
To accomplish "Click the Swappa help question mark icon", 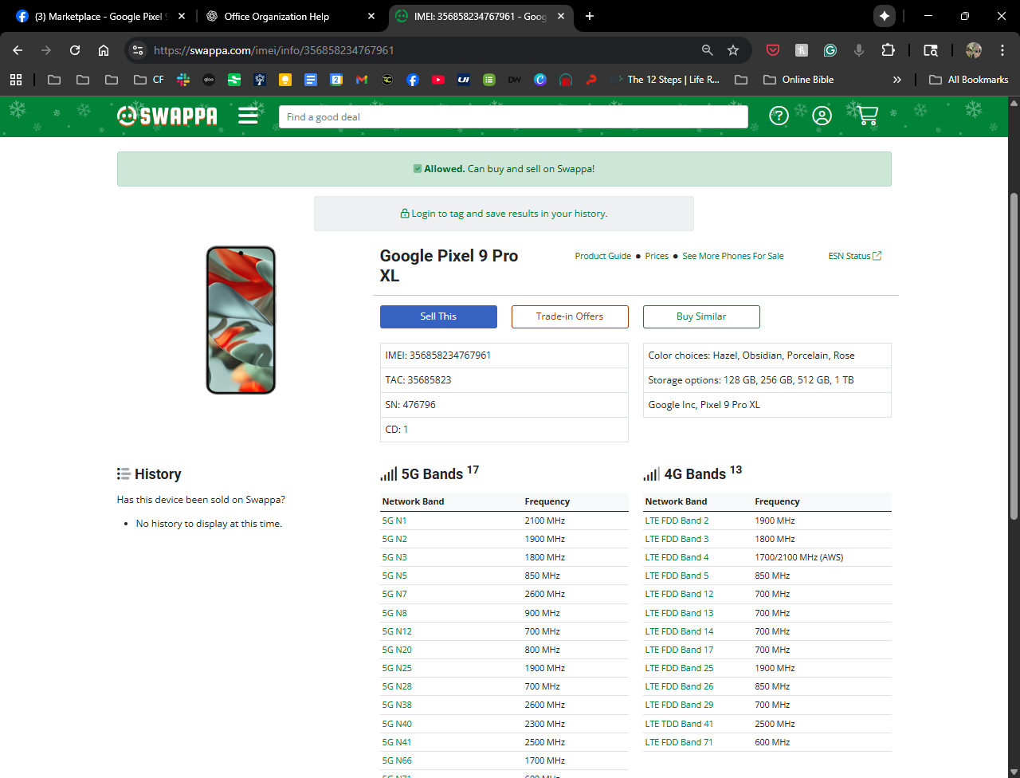I will [x=779, y=116].
